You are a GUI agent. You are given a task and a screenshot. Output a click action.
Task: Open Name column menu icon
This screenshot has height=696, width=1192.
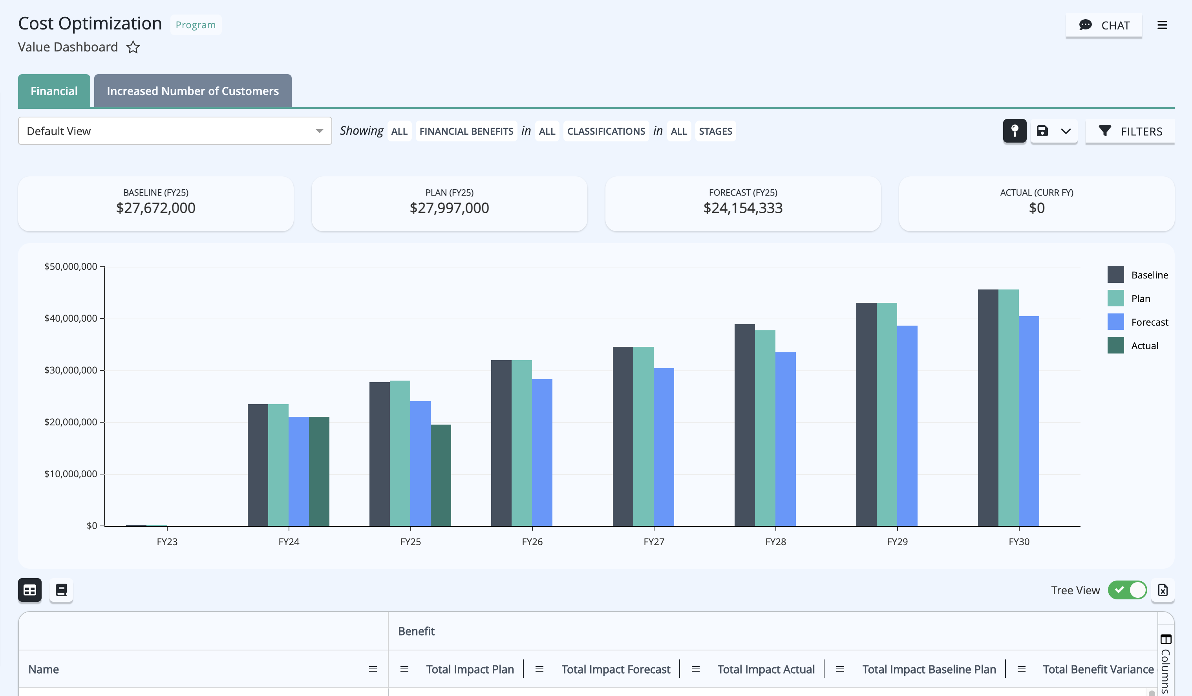[x=373, y=669]
